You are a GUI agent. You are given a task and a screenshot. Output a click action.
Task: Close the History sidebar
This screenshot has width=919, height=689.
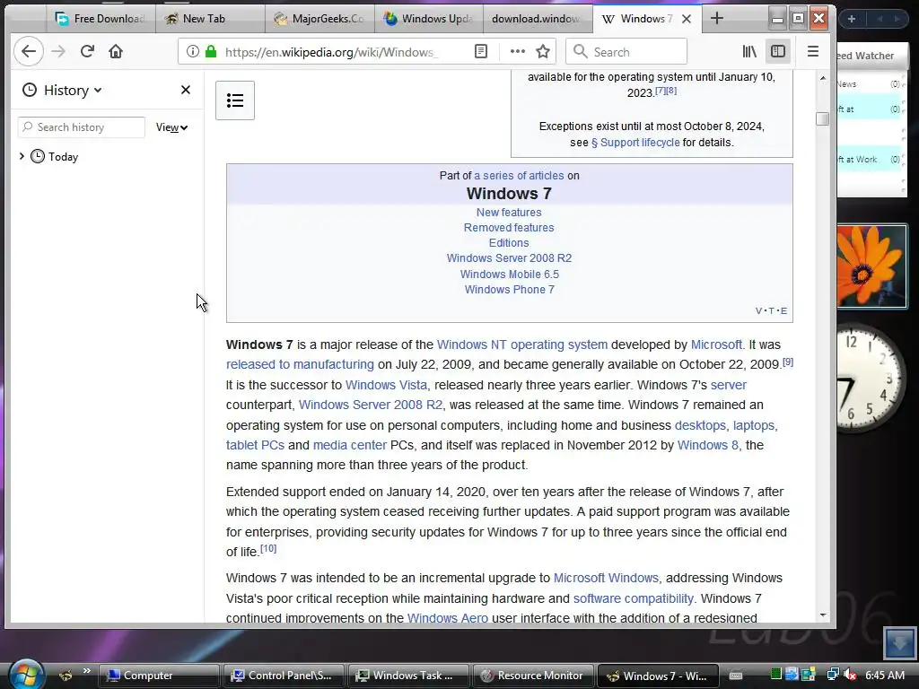[x=185, y=90]
